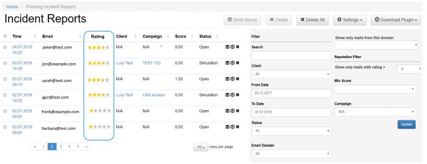
Task: Expand the Download Plugin dropdown
Action: [x=396, y=20]
